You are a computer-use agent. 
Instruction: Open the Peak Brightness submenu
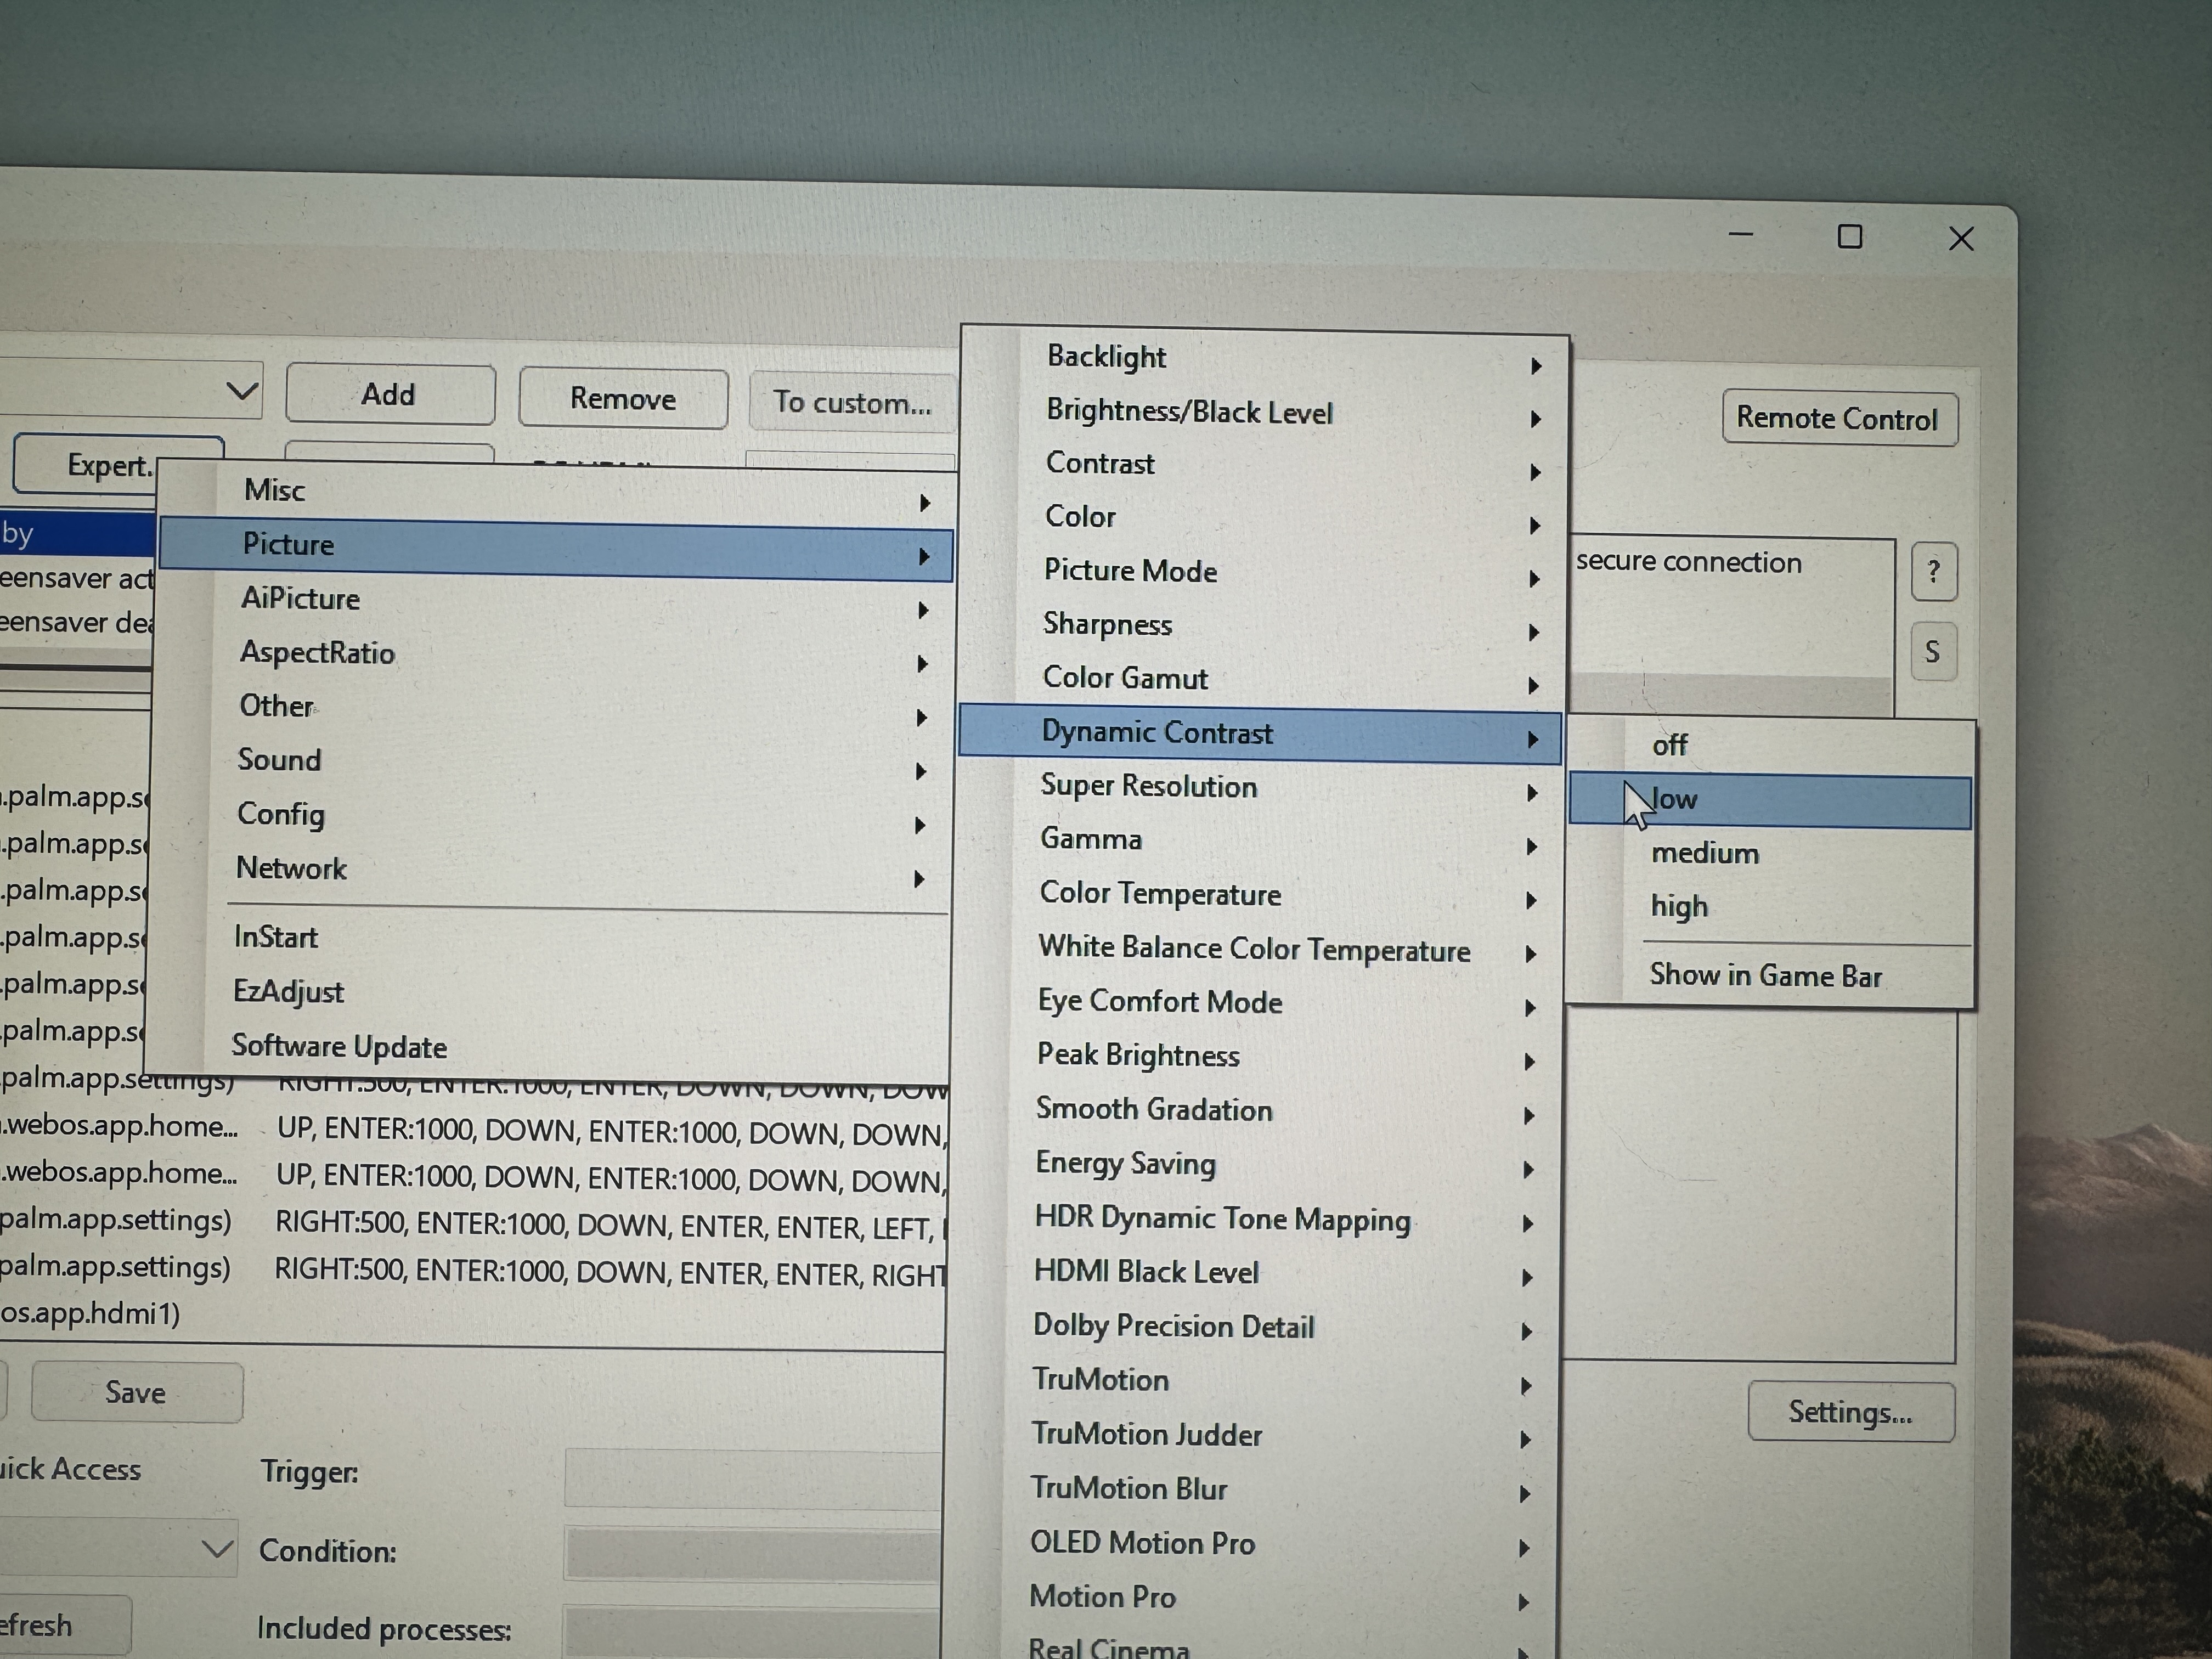point(1138,1055)
